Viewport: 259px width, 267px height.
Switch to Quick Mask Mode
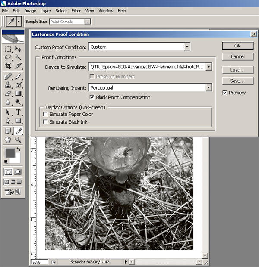point(18,172)
